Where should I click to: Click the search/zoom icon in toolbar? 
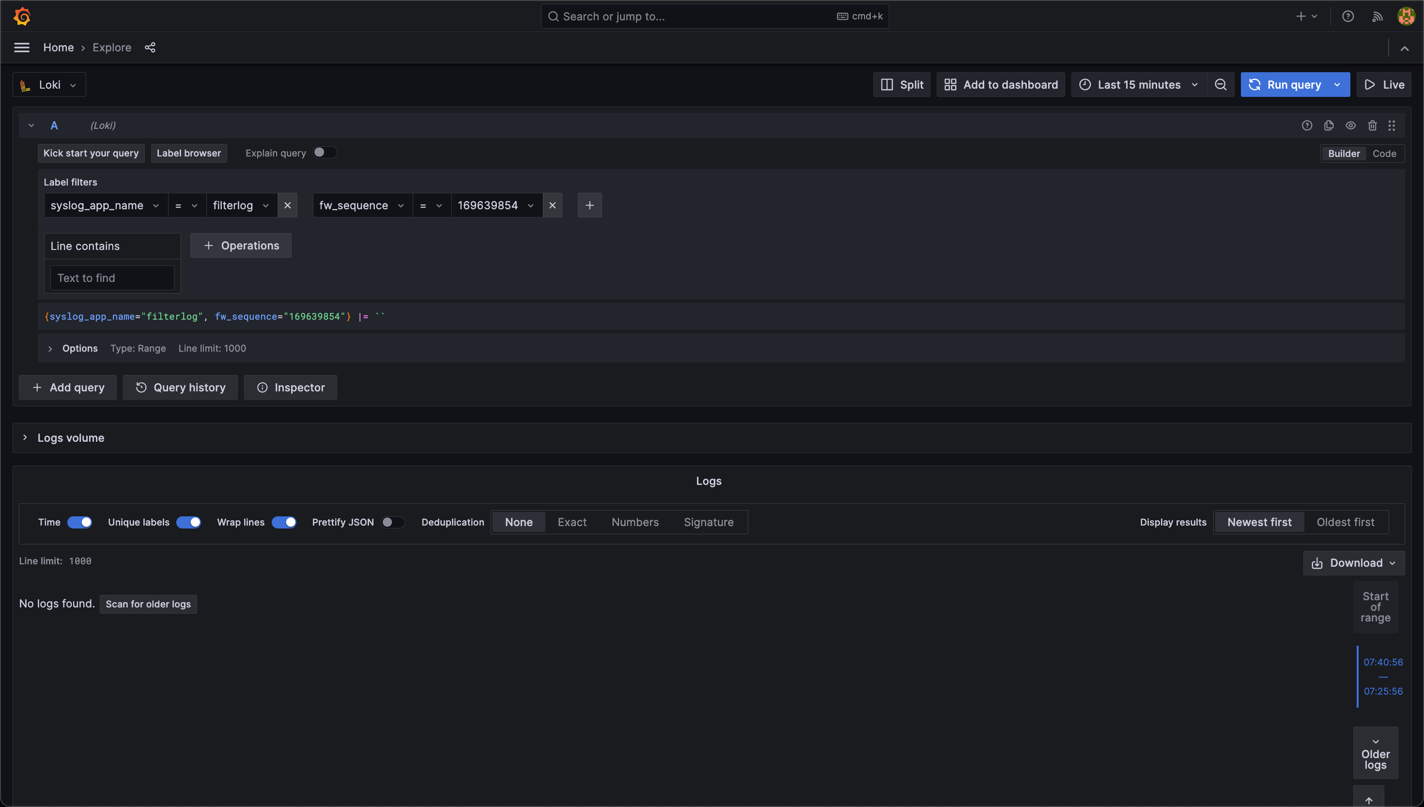(1221, 85)
